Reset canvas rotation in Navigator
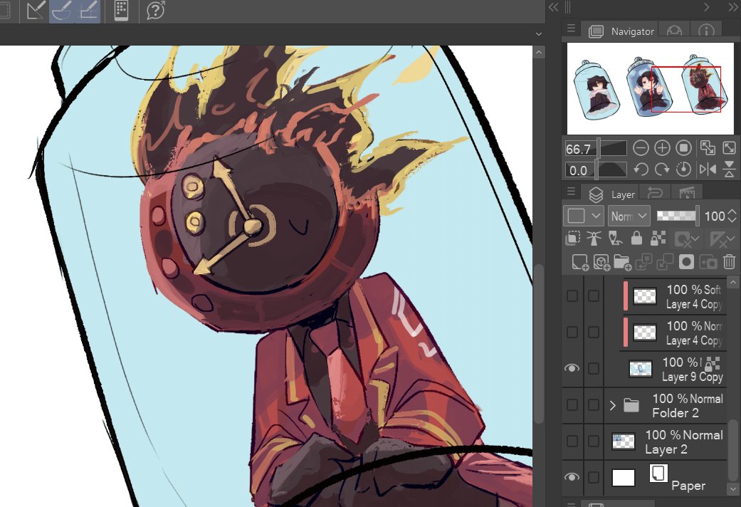Viewport: 741px width, 507px height. pos(683,169)
